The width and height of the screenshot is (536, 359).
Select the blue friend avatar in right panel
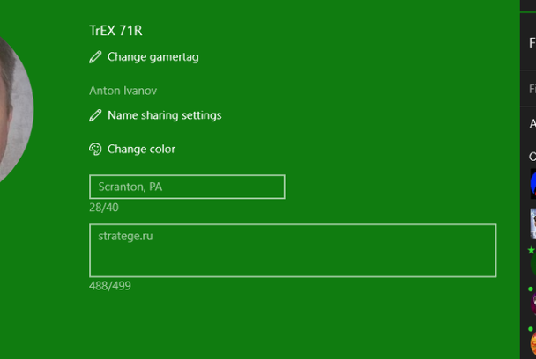click(532, 184)
